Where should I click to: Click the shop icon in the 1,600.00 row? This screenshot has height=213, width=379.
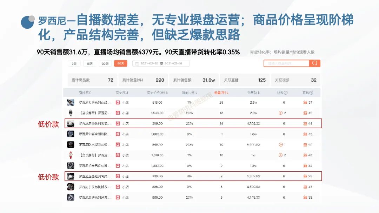pyautogui.click(x=118, y=134)
